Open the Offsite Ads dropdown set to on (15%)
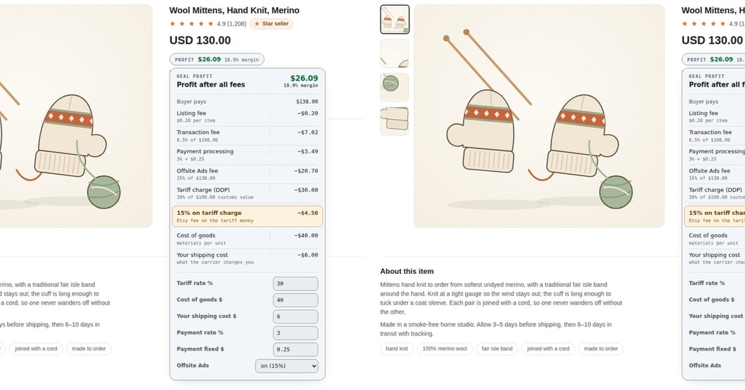Image resolution: width=745 pixels, height=390 pixels. tap(286, 366)
